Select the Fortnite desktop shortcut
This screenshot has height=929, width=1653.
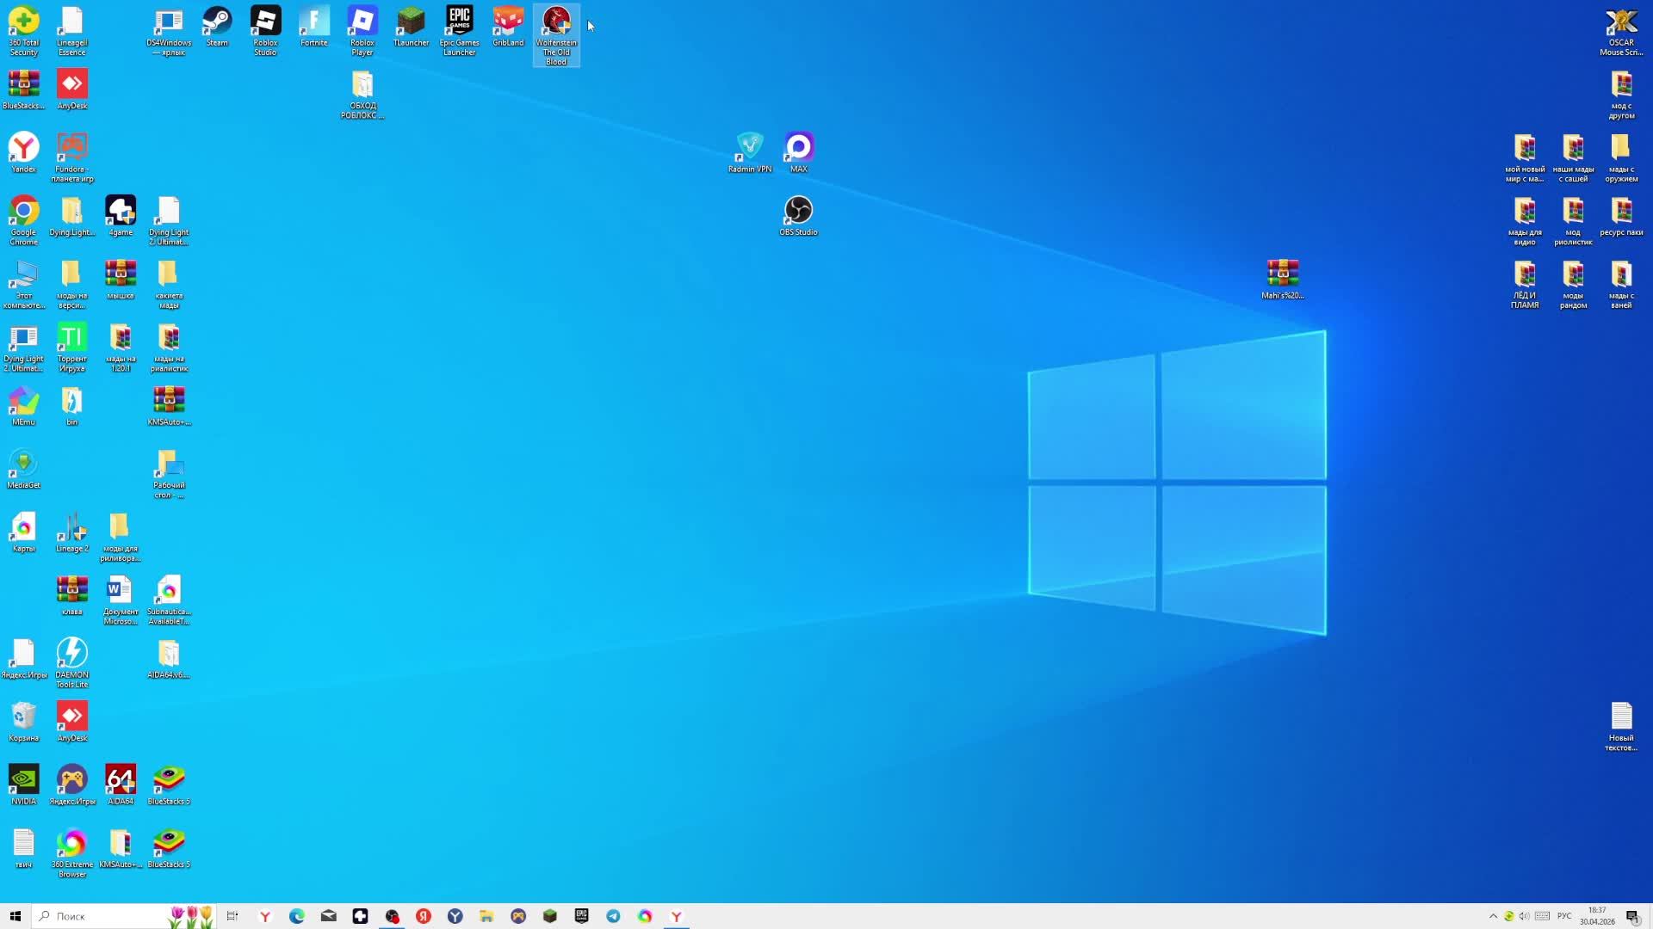click(x=313, y=22)
